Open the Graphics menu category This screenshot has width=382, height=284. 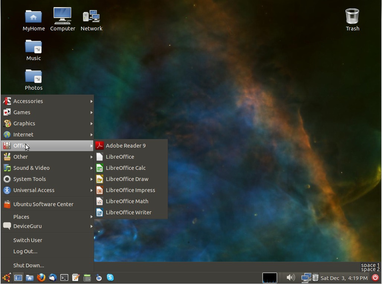47,123
